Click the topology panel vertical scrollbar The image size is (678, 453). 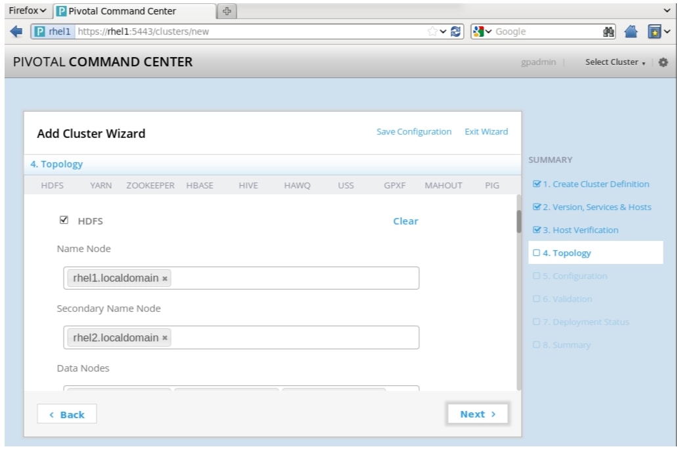tap(519, 222)
